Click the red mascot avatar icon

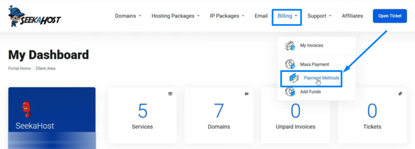pos(27,109)
